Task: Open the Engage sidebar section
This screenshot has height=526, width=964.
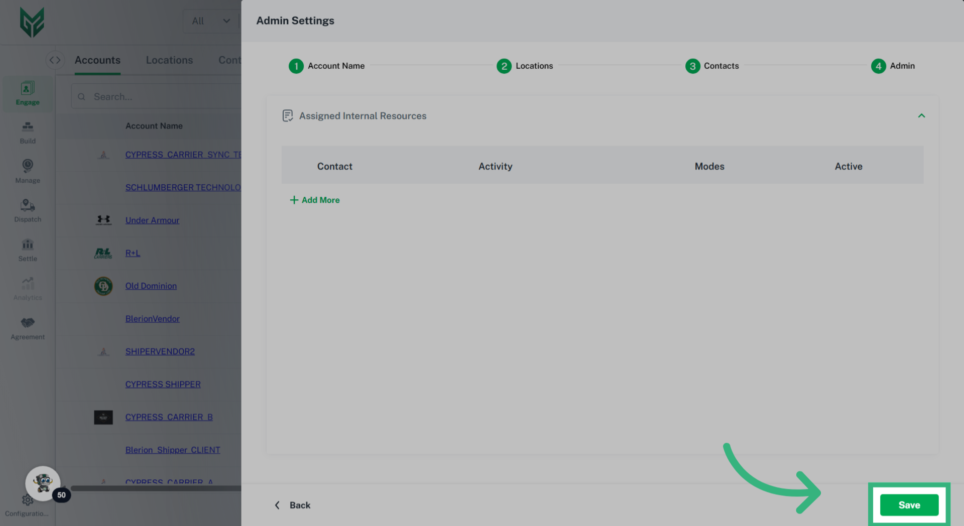Action: (x=28, y=93)
